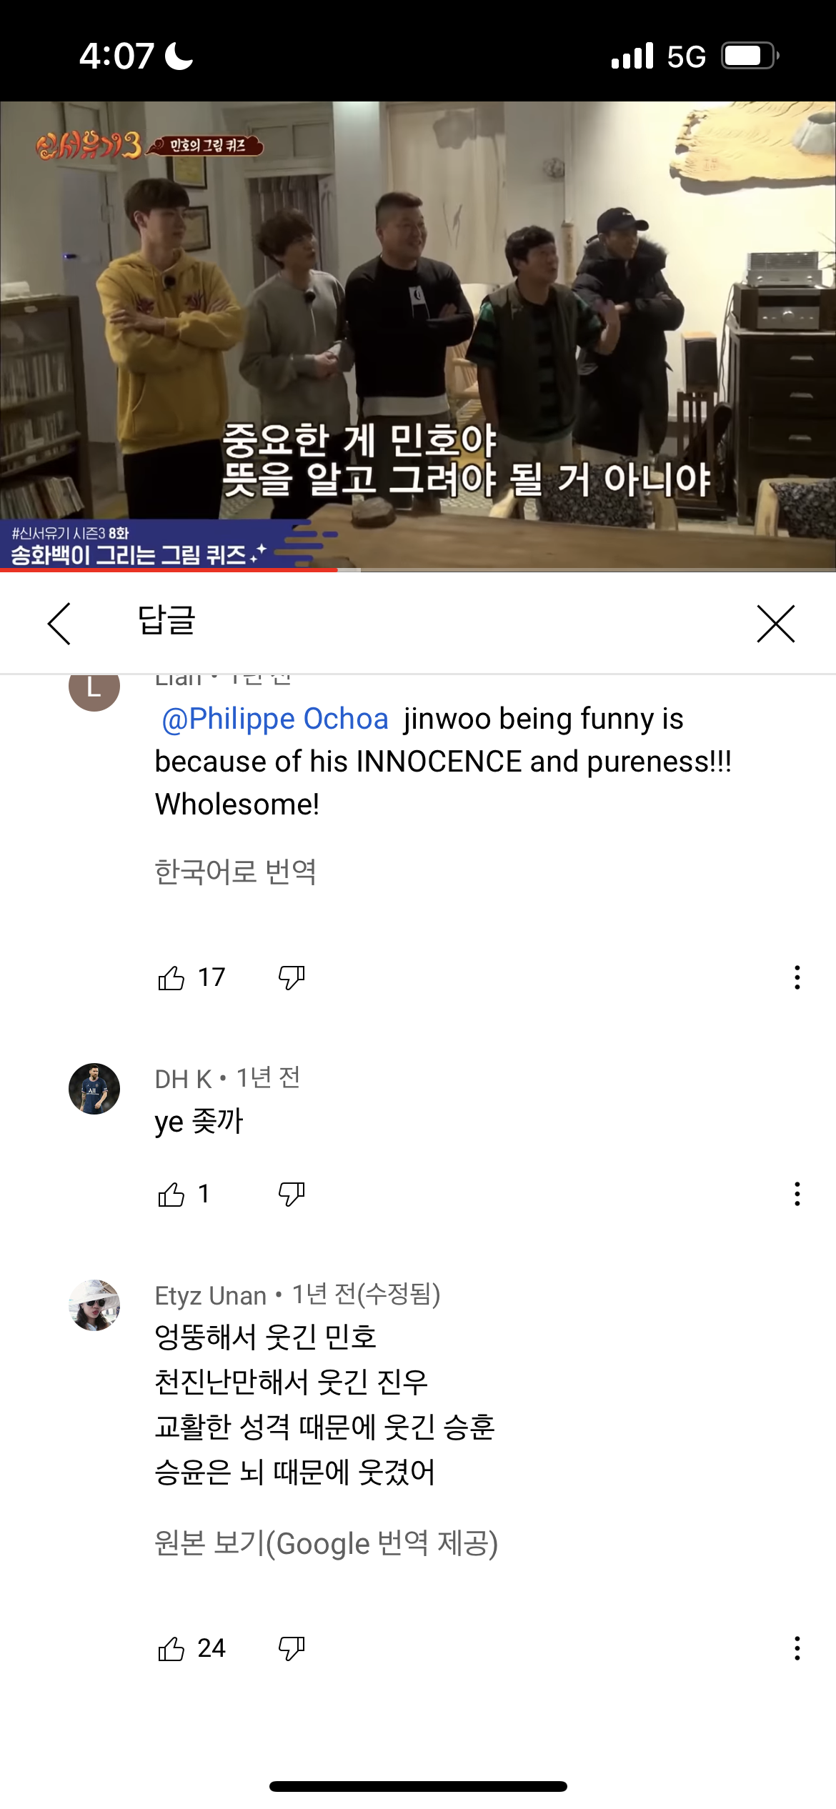Open Etyz Unan's profile avatar
The height and width of the screenshot is (1809, 836).
[94, 1305]
